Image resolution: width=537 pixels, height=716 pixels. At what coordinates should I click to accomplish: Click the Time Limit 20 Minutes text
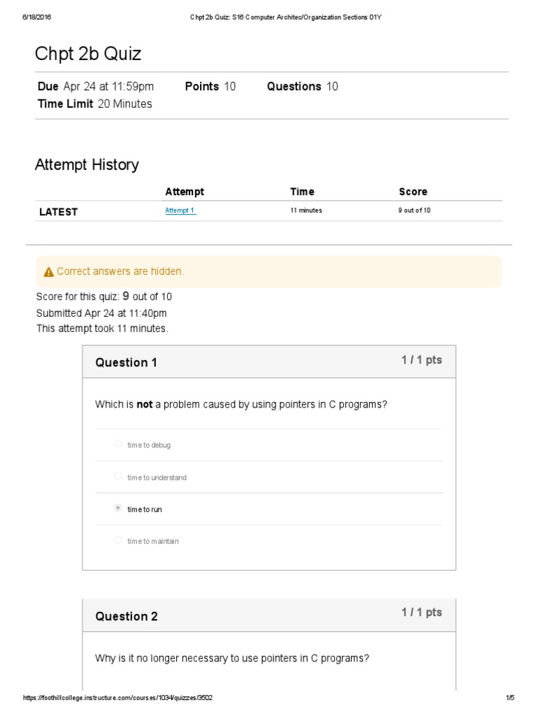(94, 104)
